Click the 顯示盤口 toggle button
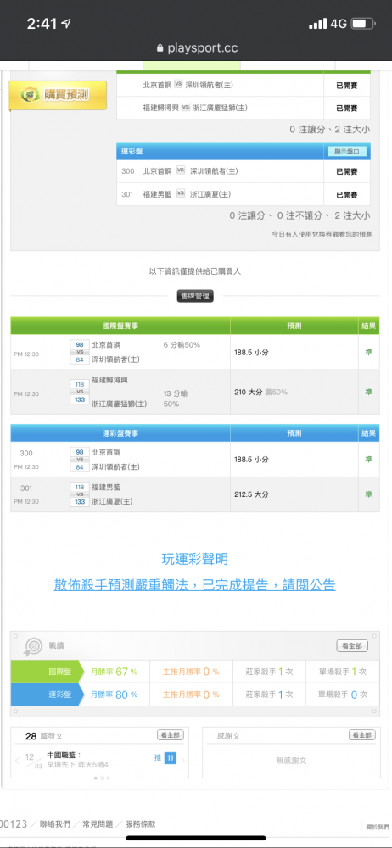 tap(346, 152)
